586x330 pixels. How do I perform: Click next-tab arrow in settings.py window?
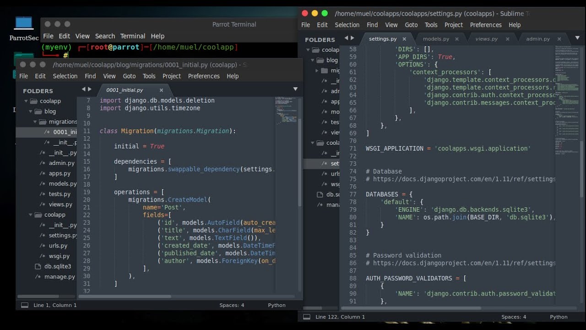353,38
